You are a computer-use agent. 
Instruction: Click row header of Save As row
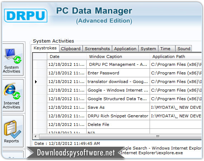coord(40,107)
